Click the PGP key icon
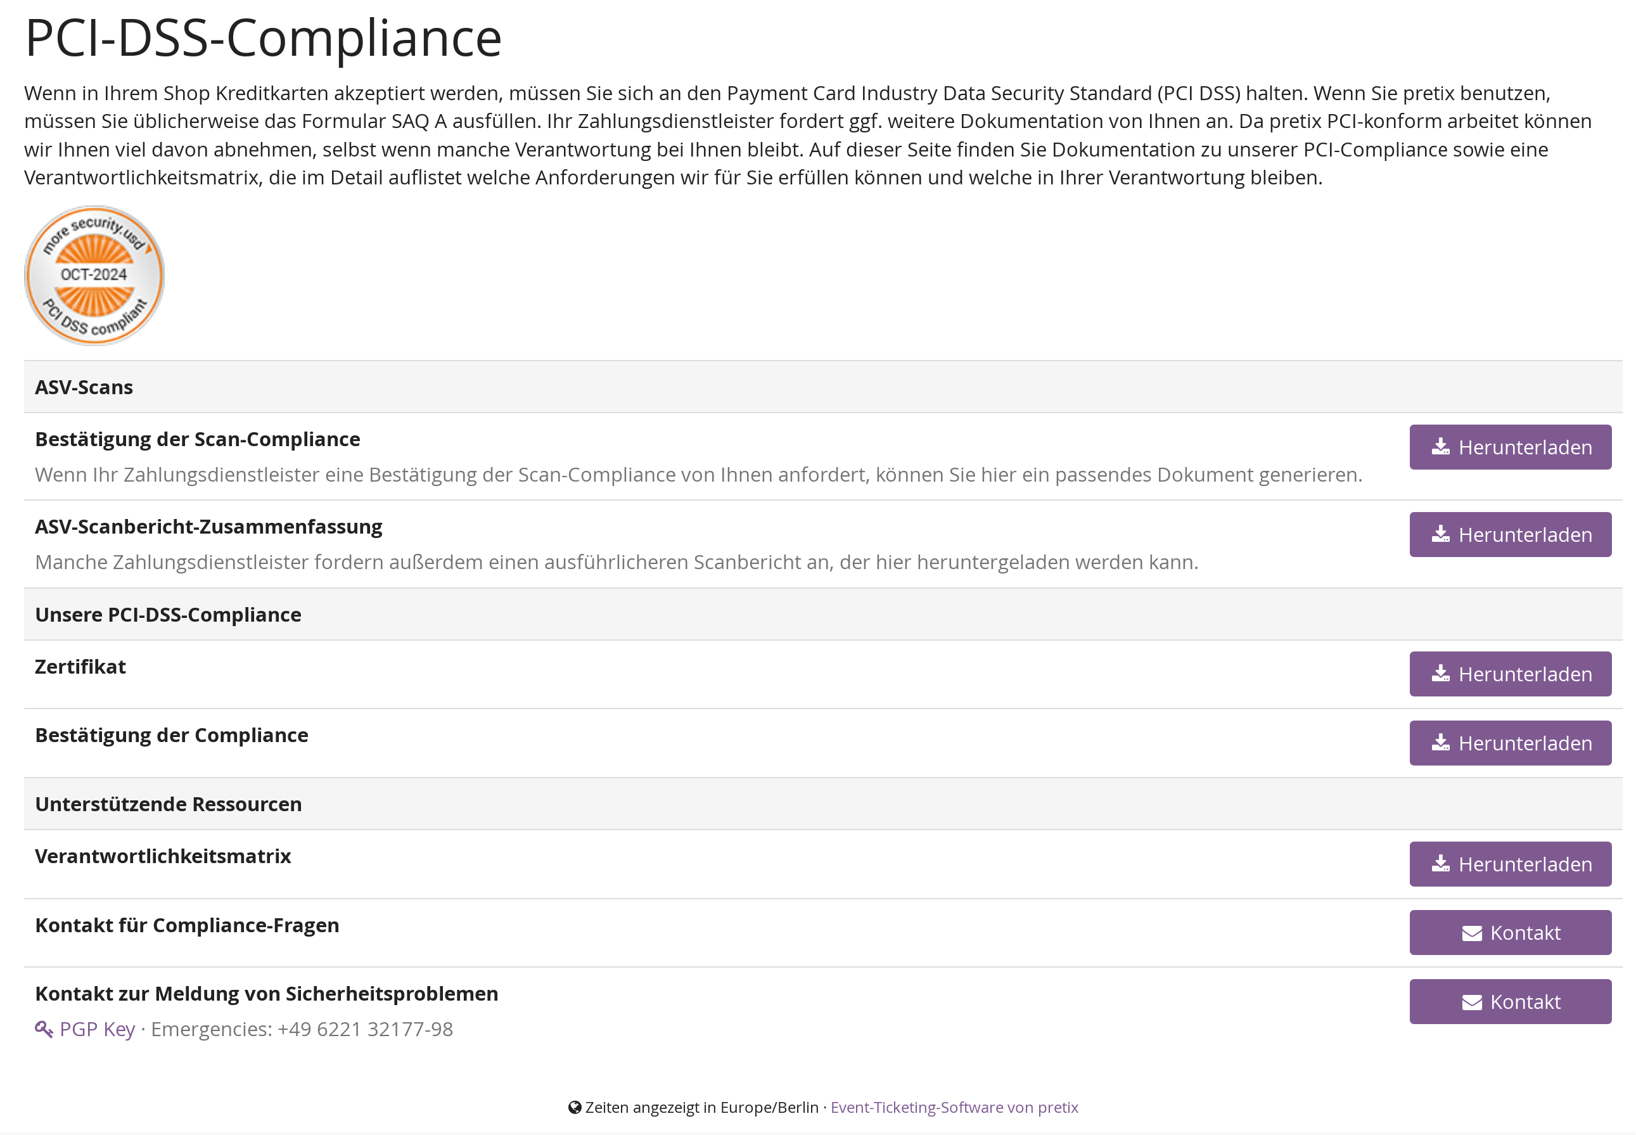Image resolution: width=1636 pixels, height=1135 pixels. tap(43, 1029)
